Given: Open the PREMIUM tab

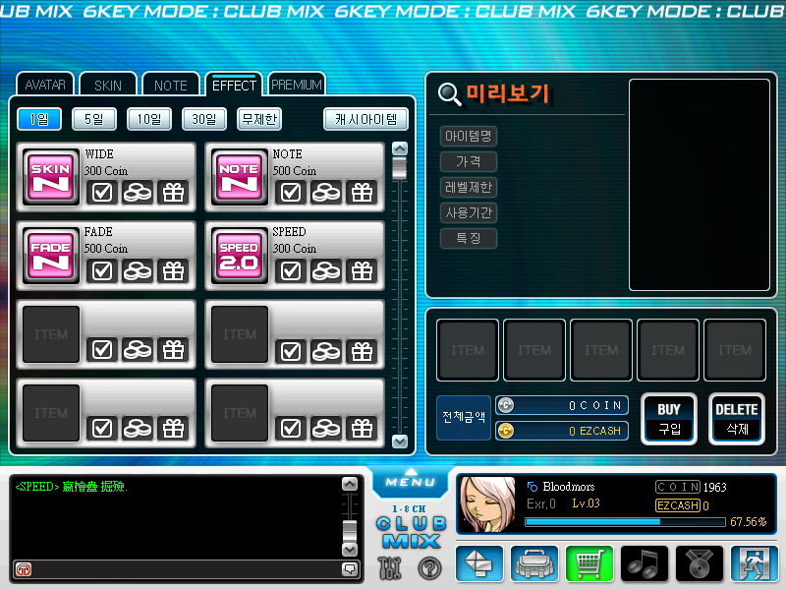Looking at the screenshot, I should click(296, 86).
